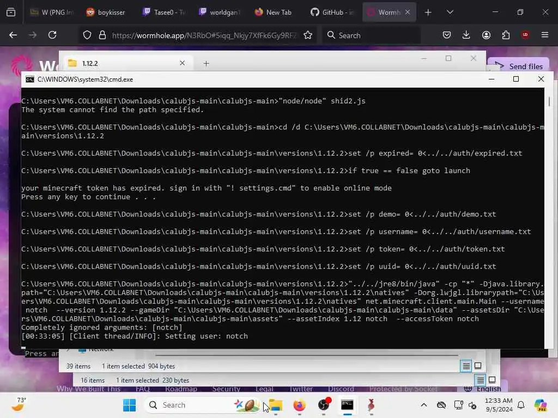Expand the list all tabs dropdown

click(x=450, y=13)
